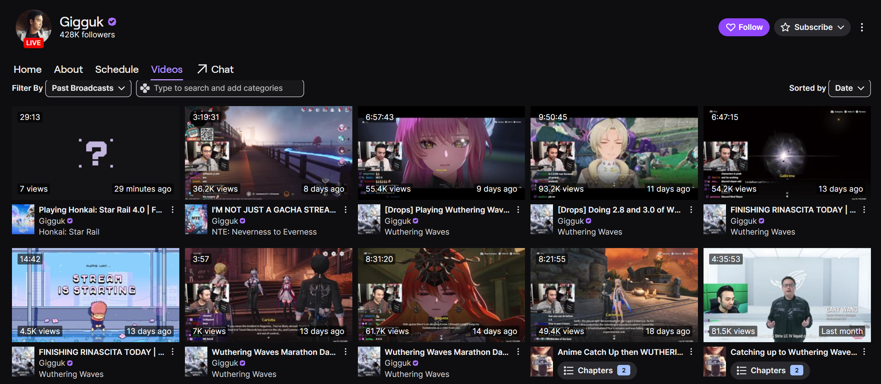This screenshot has width=881, height=384.
Task: Open "[Drops] Doing 2.8 and 3.0" video title
Action: pos(619,210)
